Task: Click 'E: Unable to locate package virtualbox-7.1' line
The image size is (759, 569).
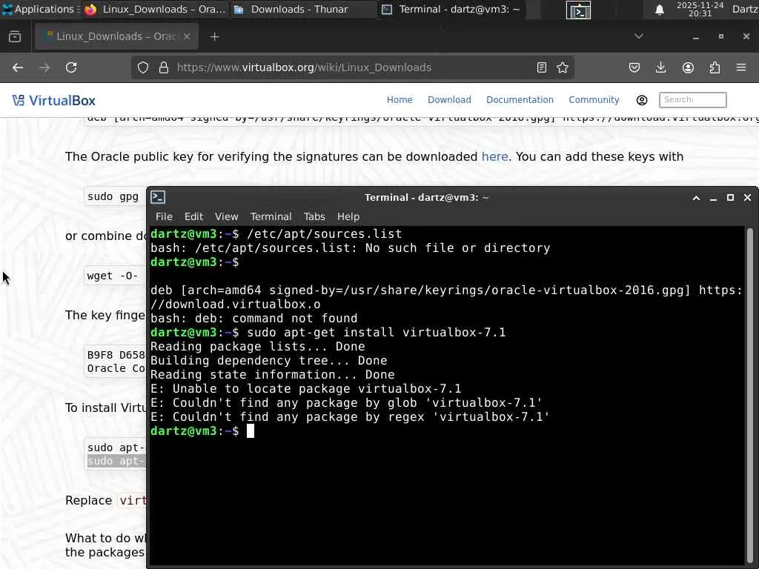Action: (x=306, y=389)
